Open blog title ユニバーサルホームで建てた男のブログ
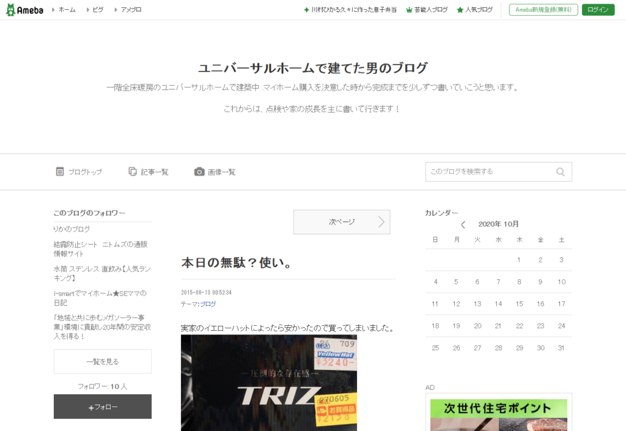The image size is (626, 431). coord(313,68)
